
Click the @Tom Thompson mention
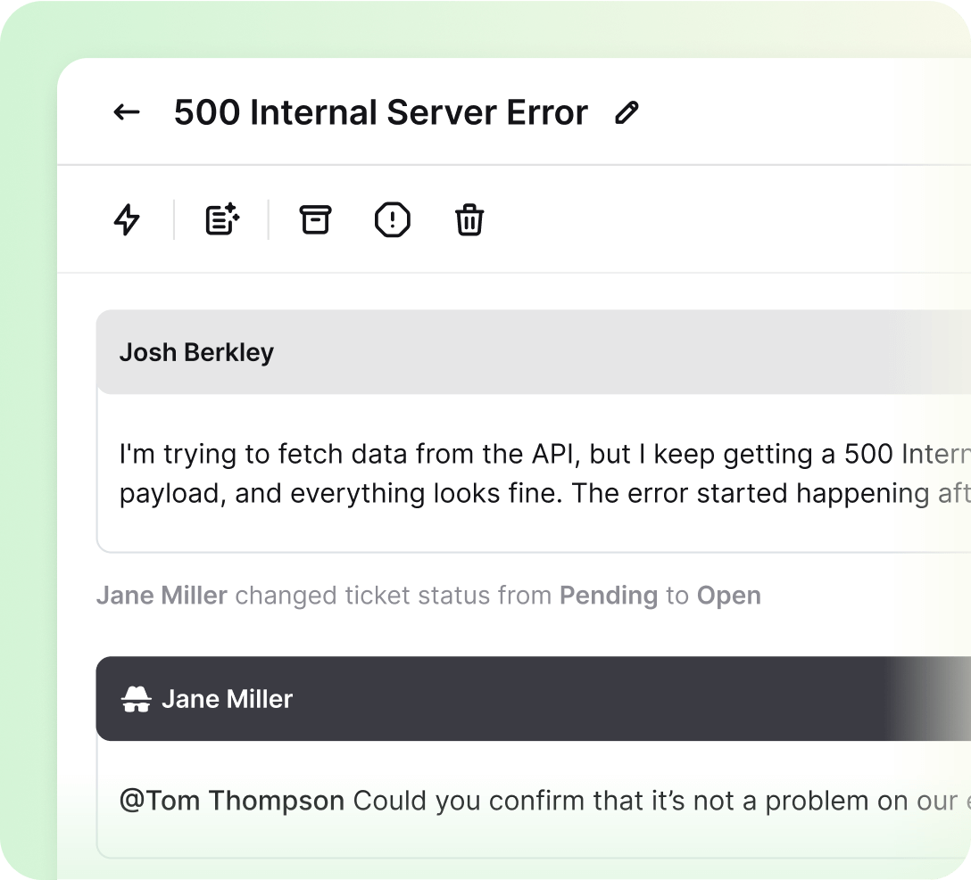click(232, 801)
